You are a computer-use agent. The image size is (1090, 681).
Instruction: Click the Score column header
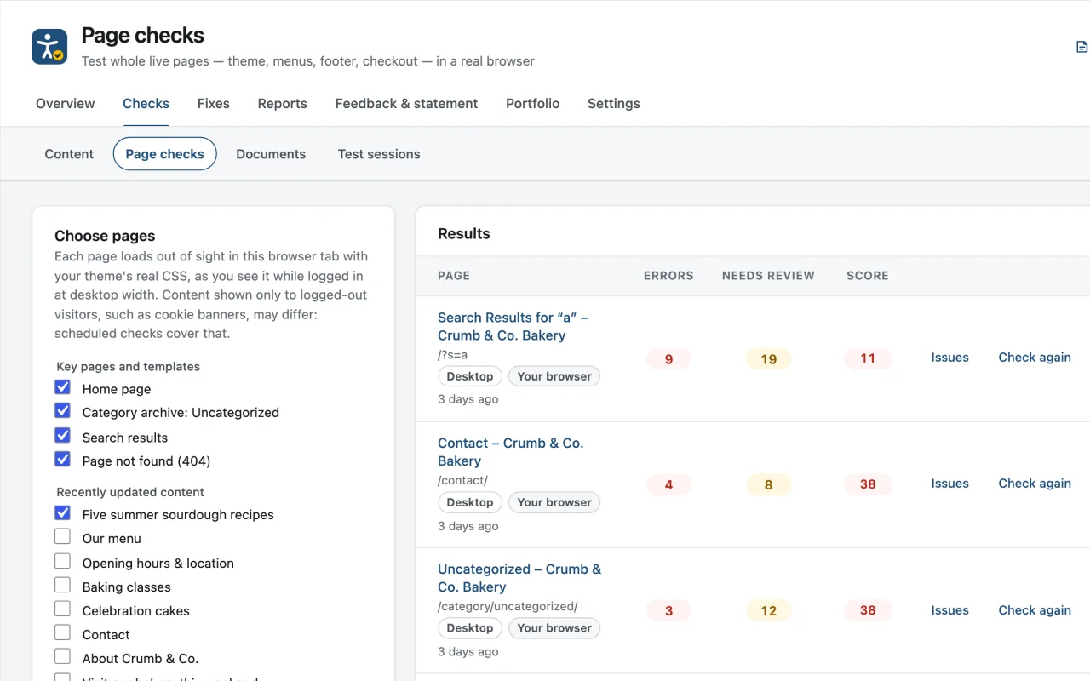[868, 276]
